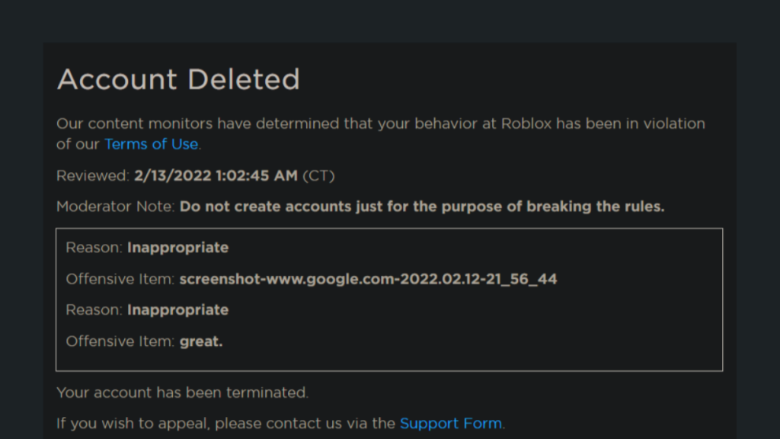Image resolution: width=780 pixels, height=439 pixels.
Task: Click the bold "Do not create accounts" note text
Action: point(421,207)
